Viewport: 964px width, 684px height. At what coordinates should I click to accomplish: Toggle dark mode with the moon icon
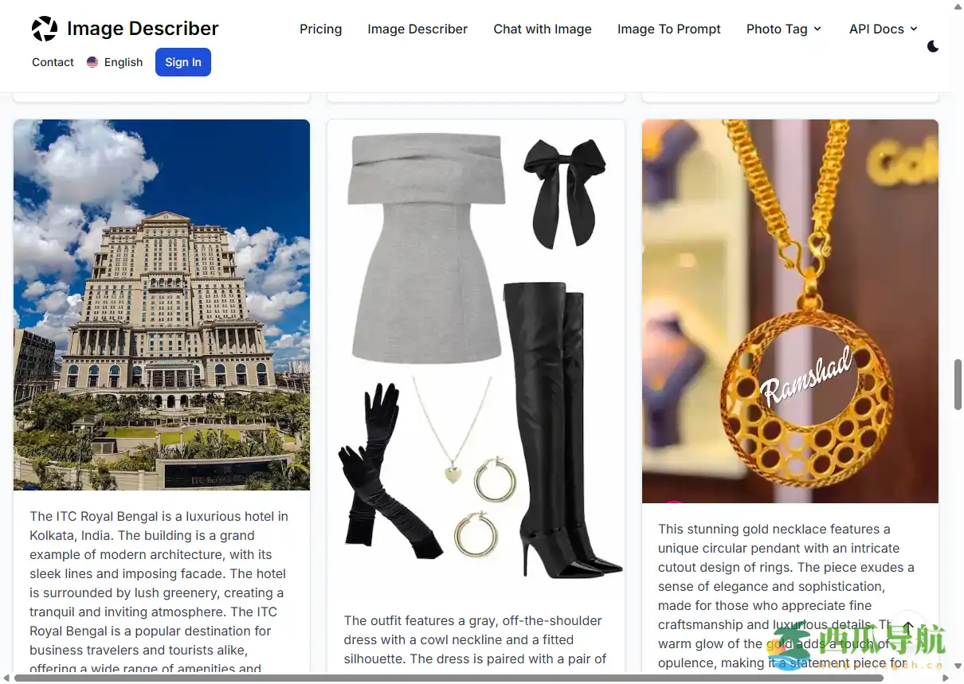(x=933, y=46)
